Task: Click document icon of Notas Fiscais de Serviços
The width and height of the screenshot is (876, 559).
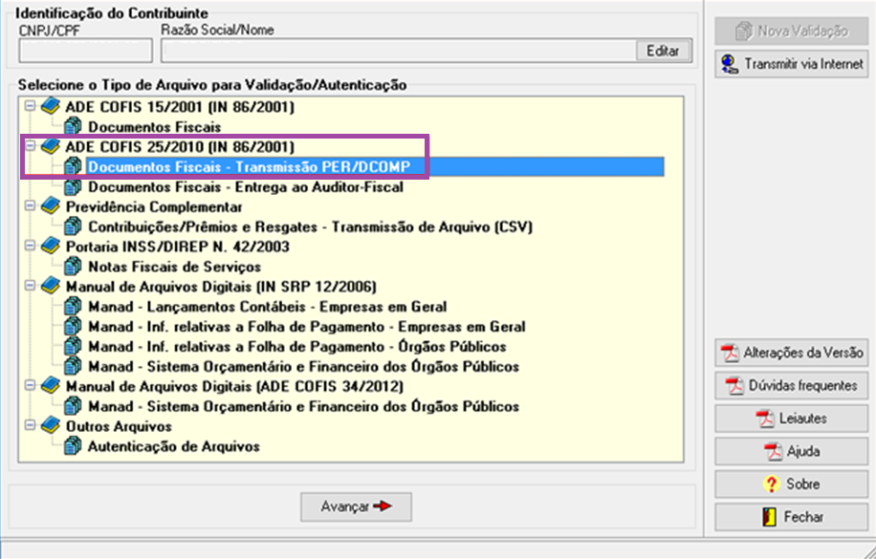Action: (x=73, y=267)
